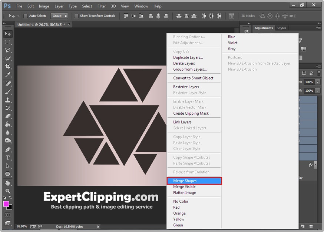Close the Untitled-1 document tab
324x232 pixels.
[x=69, y=24]
